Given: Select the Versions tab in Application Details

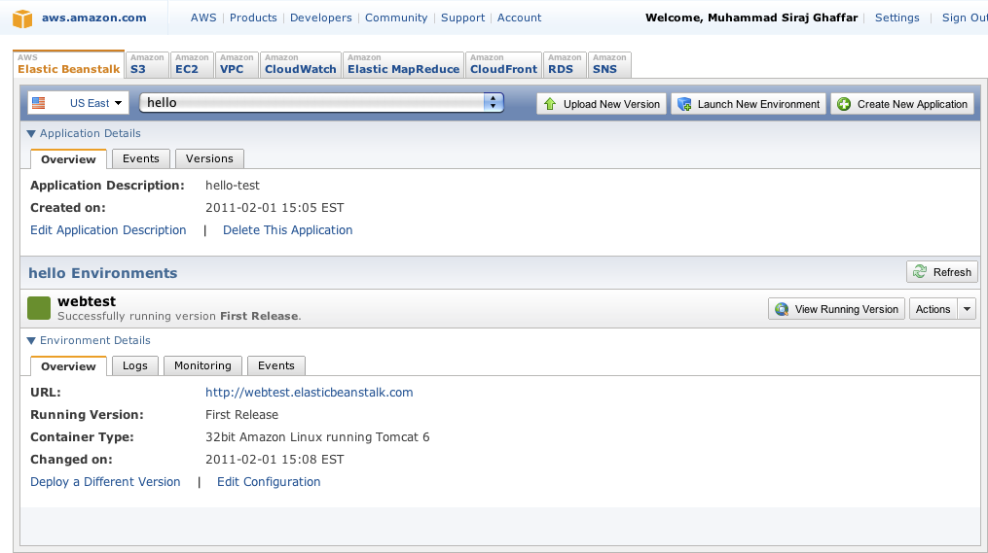Looking at the screenshot, I should coord(209,158).
